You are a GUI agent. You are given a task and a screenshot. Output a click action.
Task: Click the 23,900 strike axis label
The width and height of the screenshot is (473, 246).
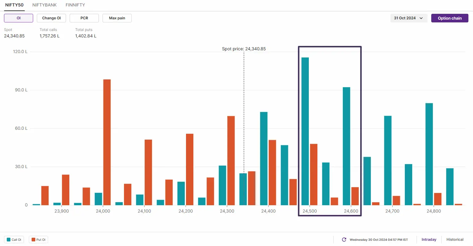click(61, 211)
